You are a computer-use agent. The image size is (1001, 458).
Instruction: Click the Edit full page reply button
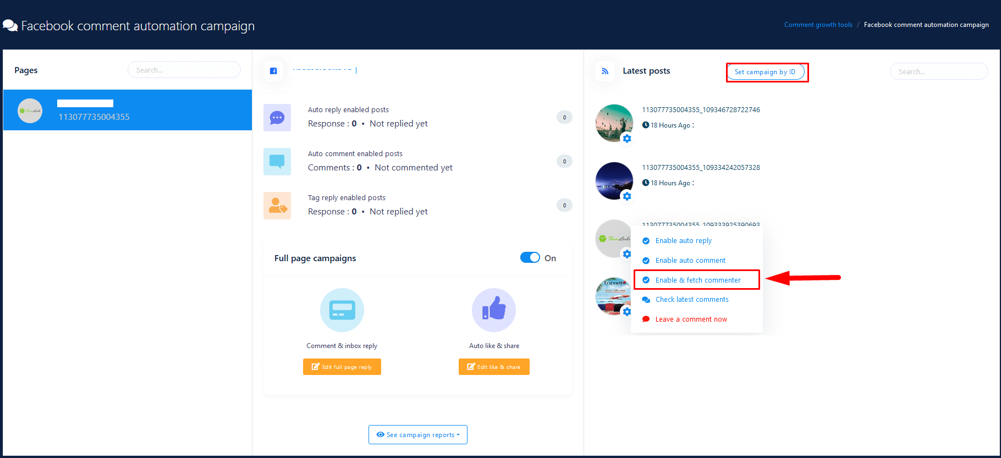point(342,367)
